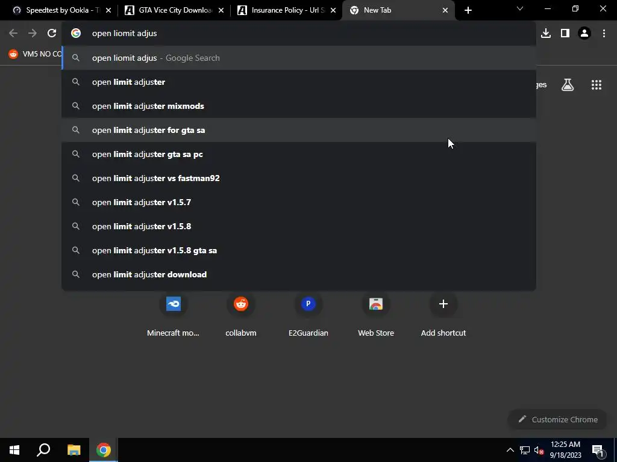Choose suggestion 'open limit adjuster download'
The width and height of the screenshot is (617, 462).
(x=299, y=274)
